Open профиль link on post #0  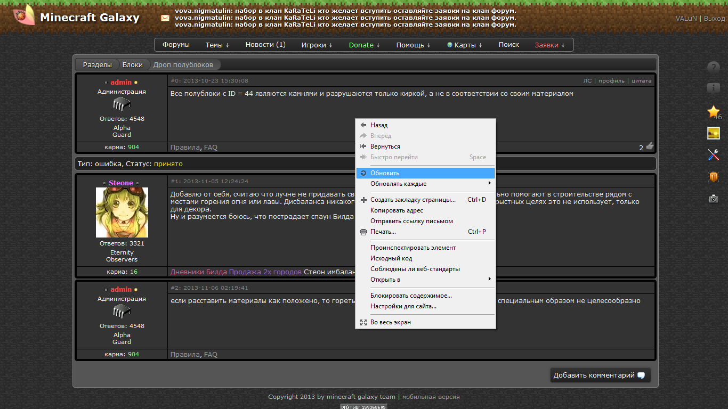pos(611,81)
